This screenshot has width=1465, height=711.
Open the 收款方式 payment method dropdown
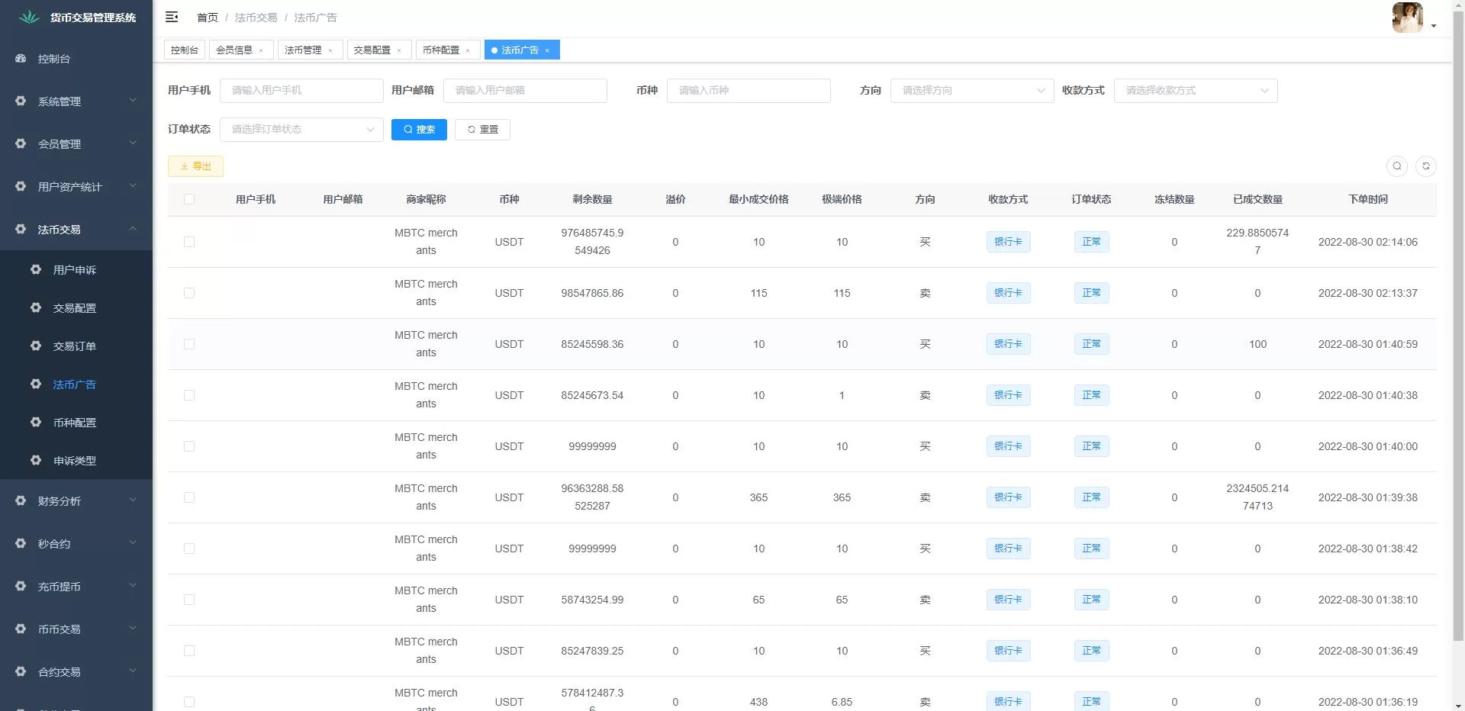tap(1195, 91)
